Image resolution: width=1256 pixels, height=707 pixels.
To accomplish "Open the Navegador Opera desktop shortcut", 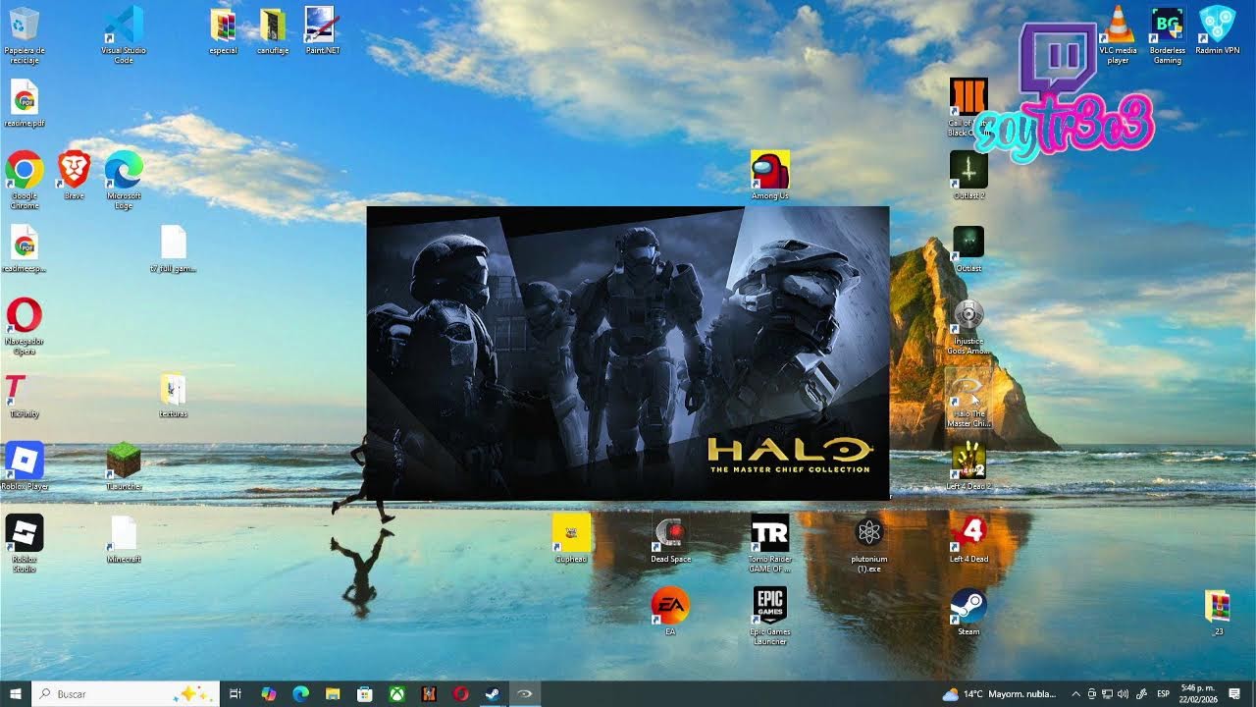I will tap(25, 326).
